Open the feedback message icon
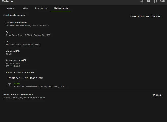Viewport: 167px width, 122px height. click(148, 1)
